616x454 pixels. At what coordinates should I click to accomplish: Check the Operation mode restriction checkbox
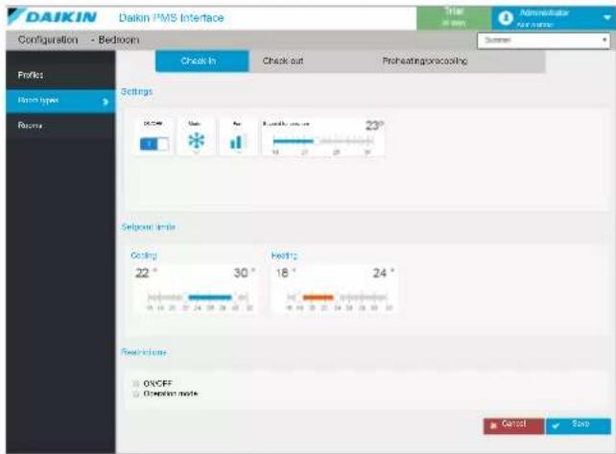coord(136,394)
